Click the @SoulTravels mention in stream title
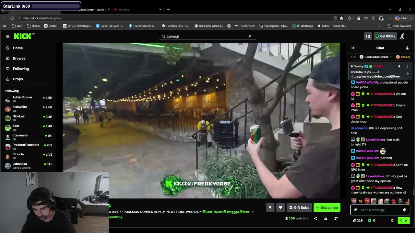Viewport: 415px width, 233px height. click(x=212, y=212)
